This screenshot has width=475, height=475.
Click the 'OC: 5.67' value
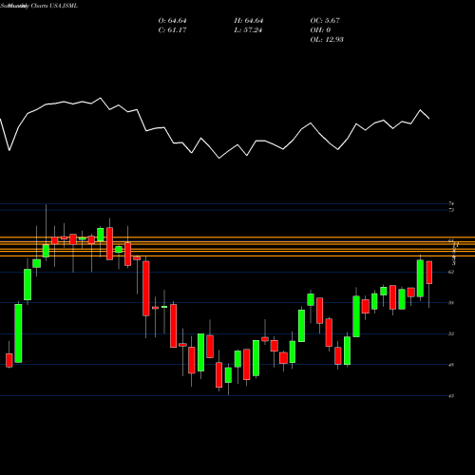pos(325,21)
